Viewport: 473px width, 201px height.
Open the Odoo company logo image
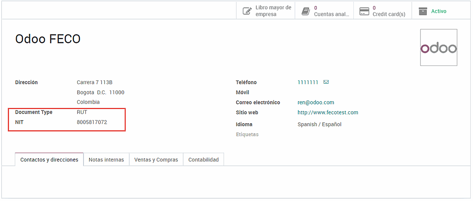coord(438,47)
